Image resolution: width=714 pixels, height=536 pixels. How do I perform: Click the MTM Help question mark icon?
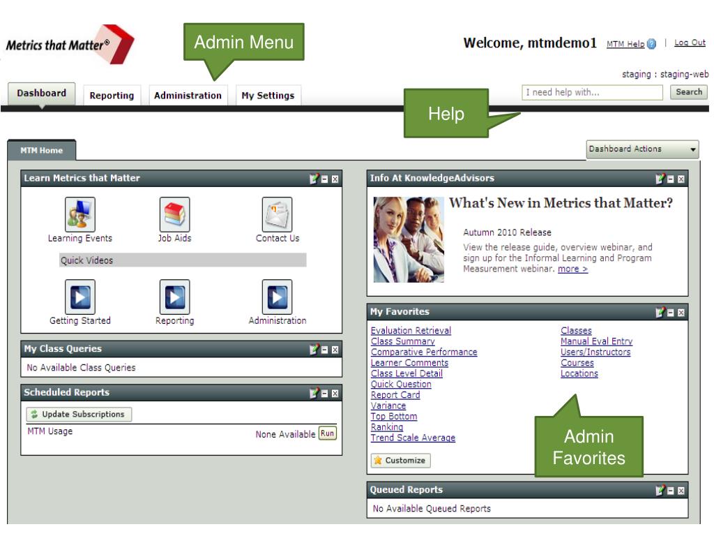(x=652, y=44)
